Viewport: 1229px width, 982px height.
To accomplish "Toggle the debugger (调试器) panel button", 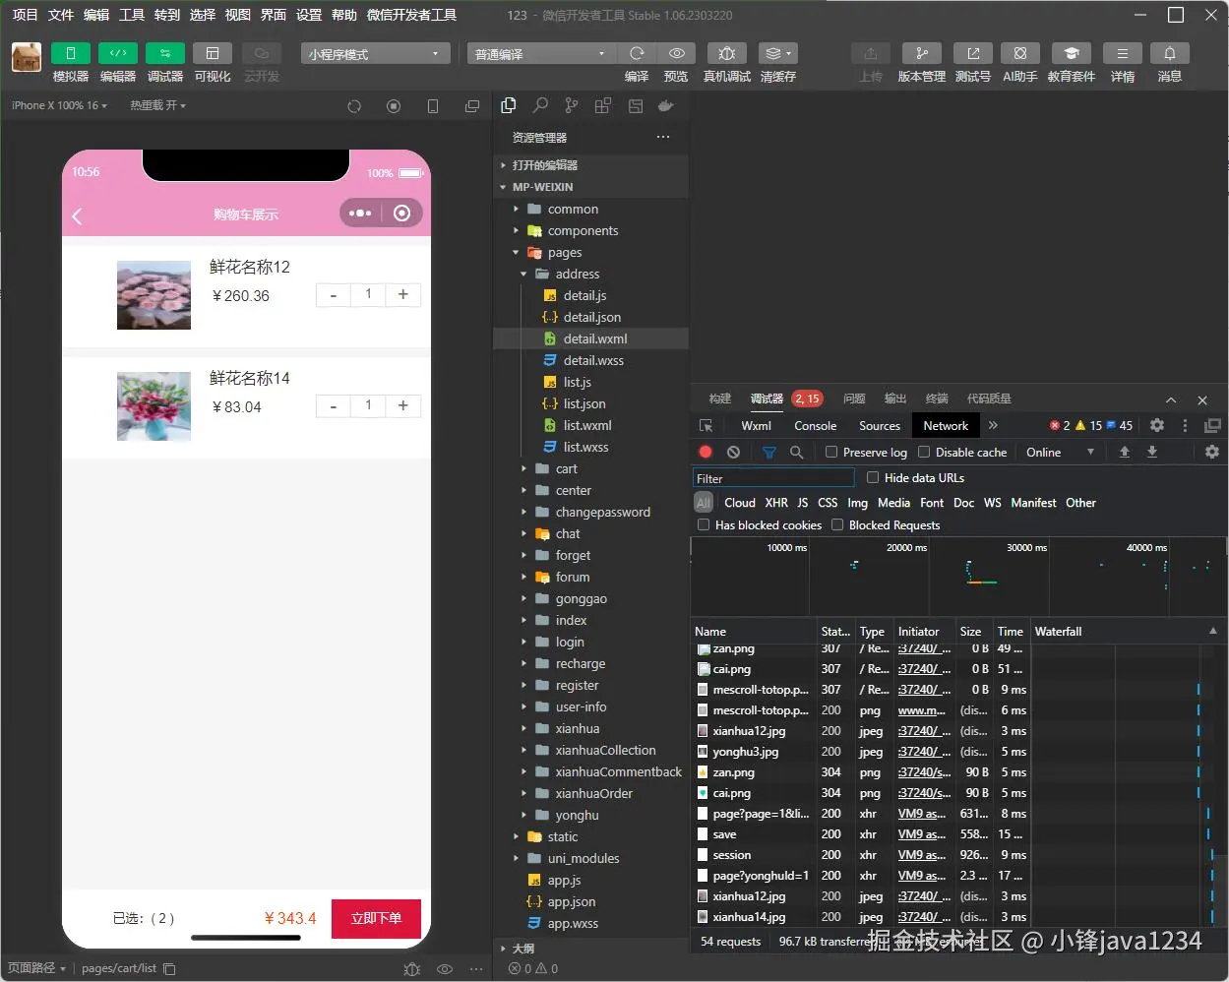I will [x=164, y=53].
